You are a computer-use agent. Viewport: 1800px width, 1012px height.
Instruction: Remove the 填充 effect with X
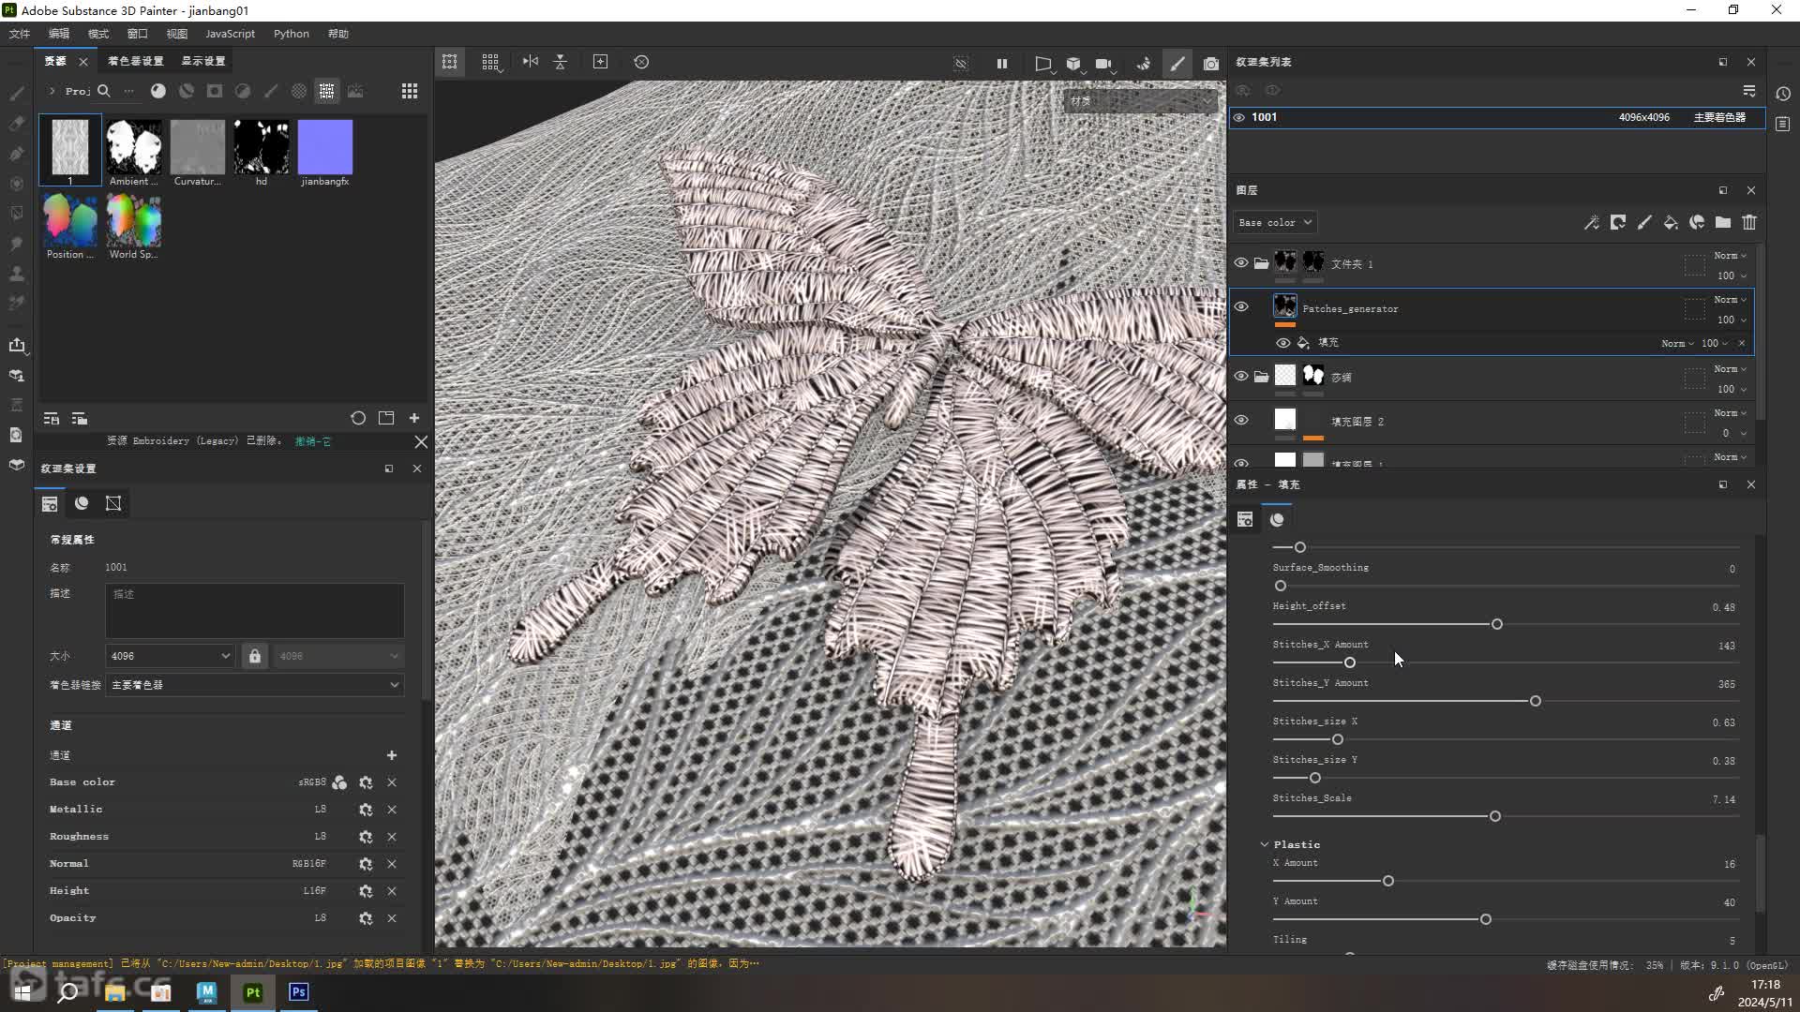[x=1742, y=343]
